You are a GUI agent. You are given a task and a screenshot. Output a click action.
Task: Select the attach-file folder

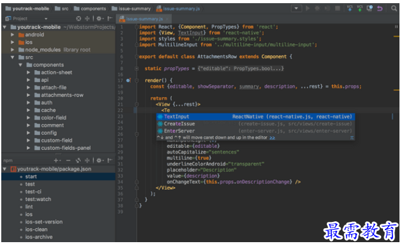coord(51,87)
